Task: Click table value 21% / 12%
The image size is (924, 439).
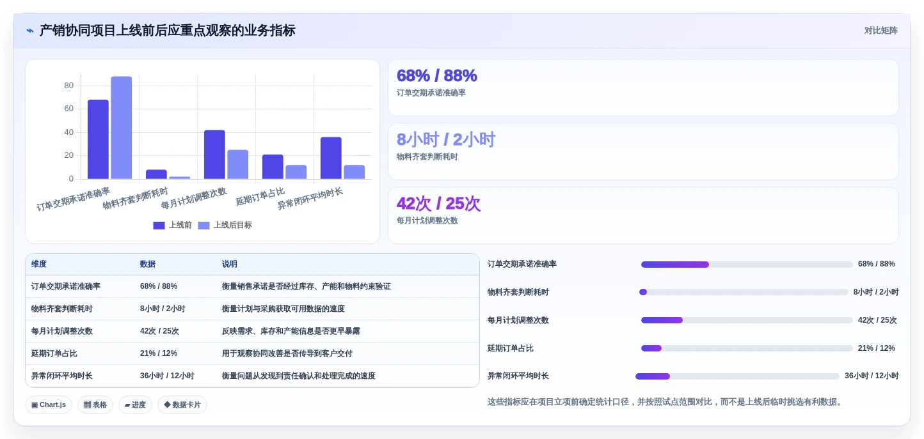Action: click(x=159, y=353)
